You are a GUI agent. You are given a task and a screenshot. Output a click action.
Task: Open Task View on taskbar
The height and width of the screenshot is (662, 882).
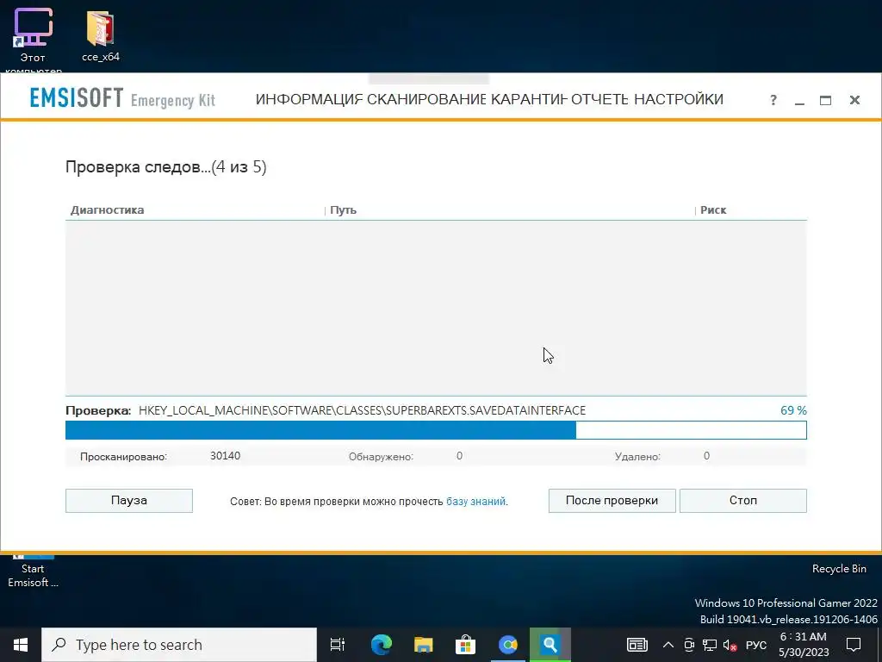click(338, 645)
